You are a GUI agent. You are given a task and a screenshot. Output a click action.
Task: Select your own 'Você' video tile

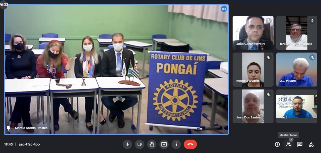tap(297, 106)
